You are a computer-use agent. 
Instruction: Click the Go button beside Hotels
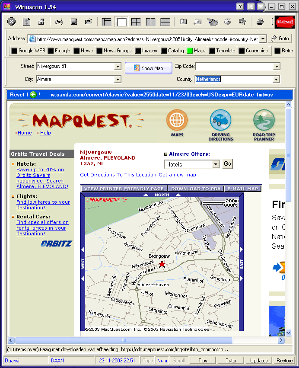(x=227, y=164)
